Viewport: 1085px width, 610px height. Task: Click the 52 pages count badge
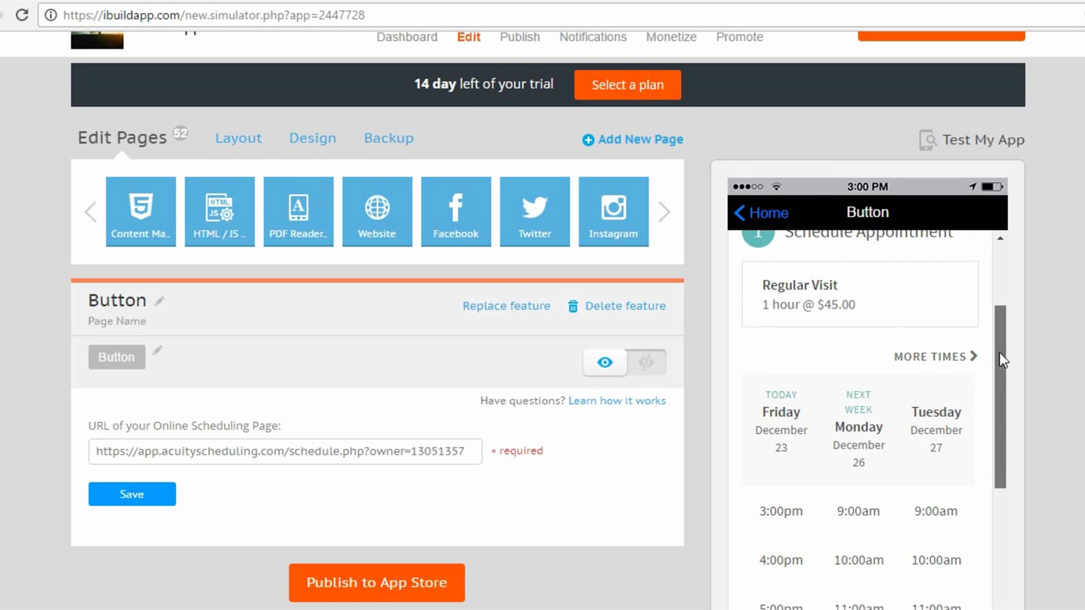click(x=180, y=133)
